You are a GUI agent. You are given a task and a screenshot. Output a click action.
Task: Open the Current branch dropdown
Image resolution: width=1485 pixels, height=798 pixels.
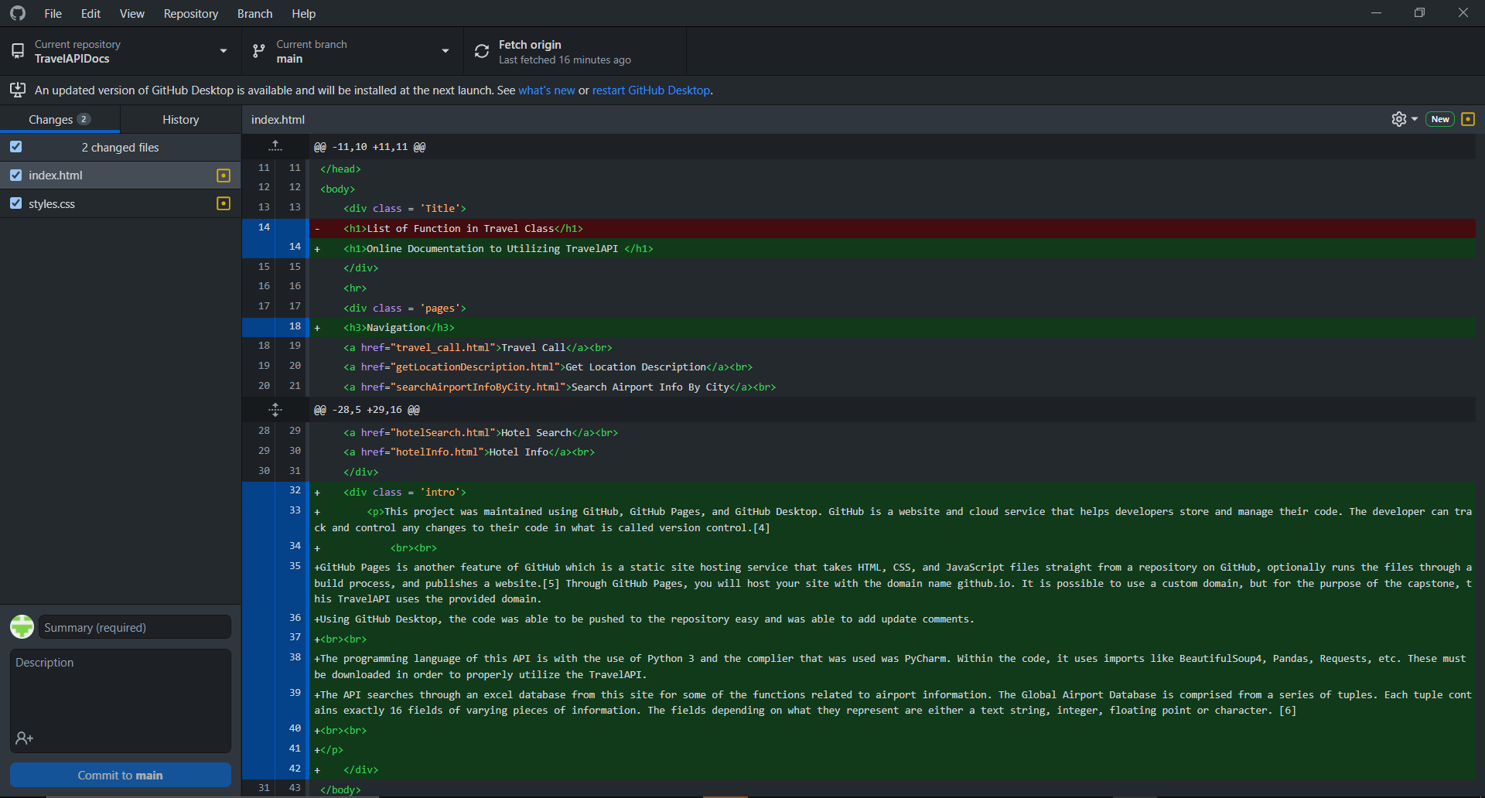click(x=353, y=51)
